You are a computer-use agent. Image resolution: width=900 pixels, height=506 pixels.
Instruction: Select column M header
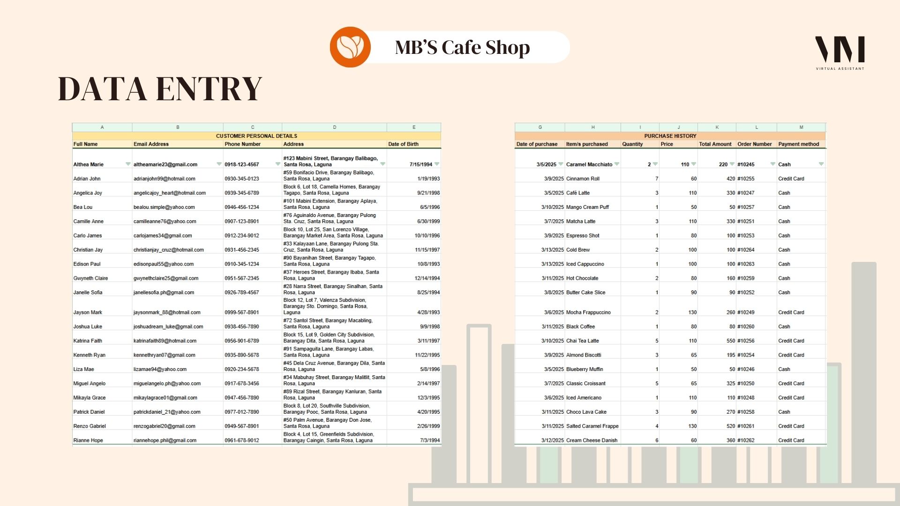pos(801,127)
